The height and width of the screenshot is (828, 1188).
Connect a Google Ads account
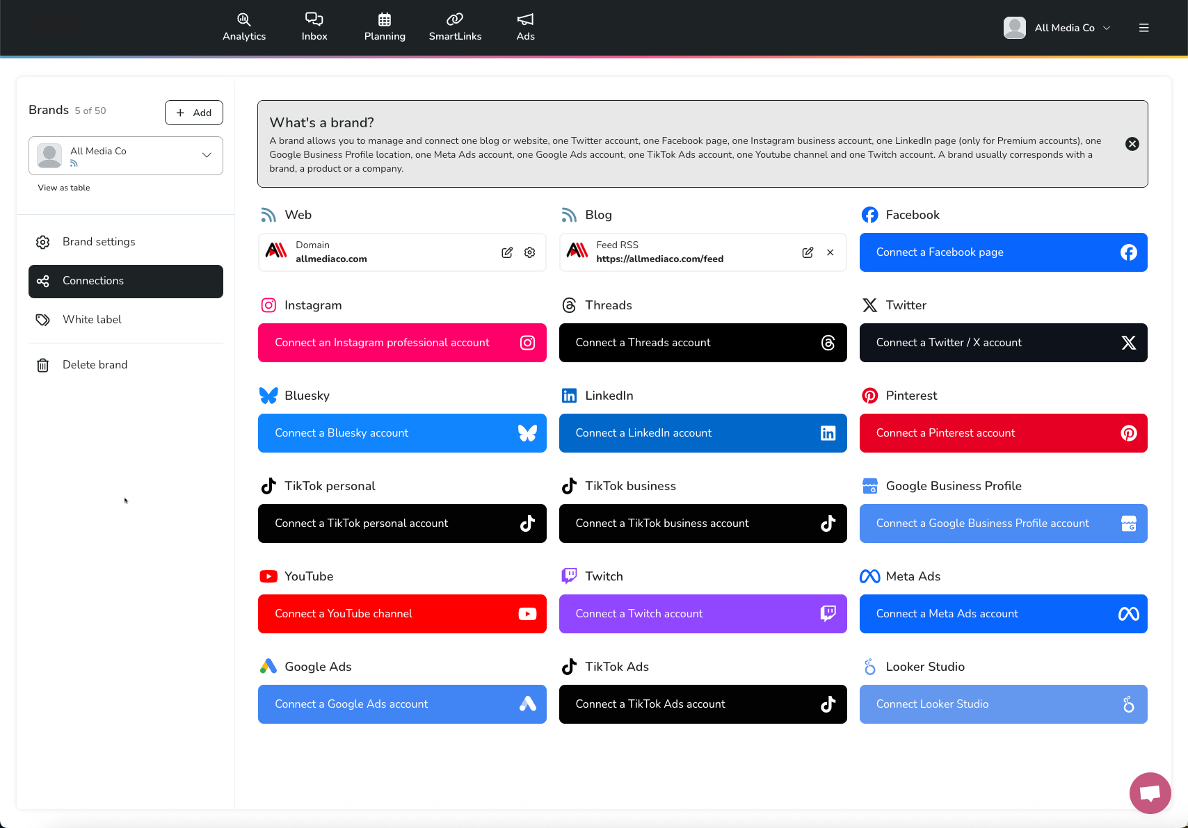coord(402,704)
